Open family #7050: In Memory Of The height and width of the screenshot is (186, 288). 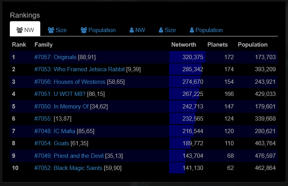(61, 107)
